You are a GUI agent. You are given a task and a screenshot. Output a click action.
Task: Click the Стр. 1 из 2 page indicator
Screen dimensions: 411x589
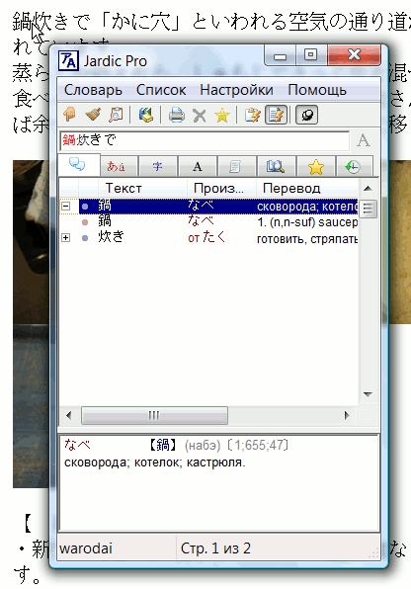point(215,548)
